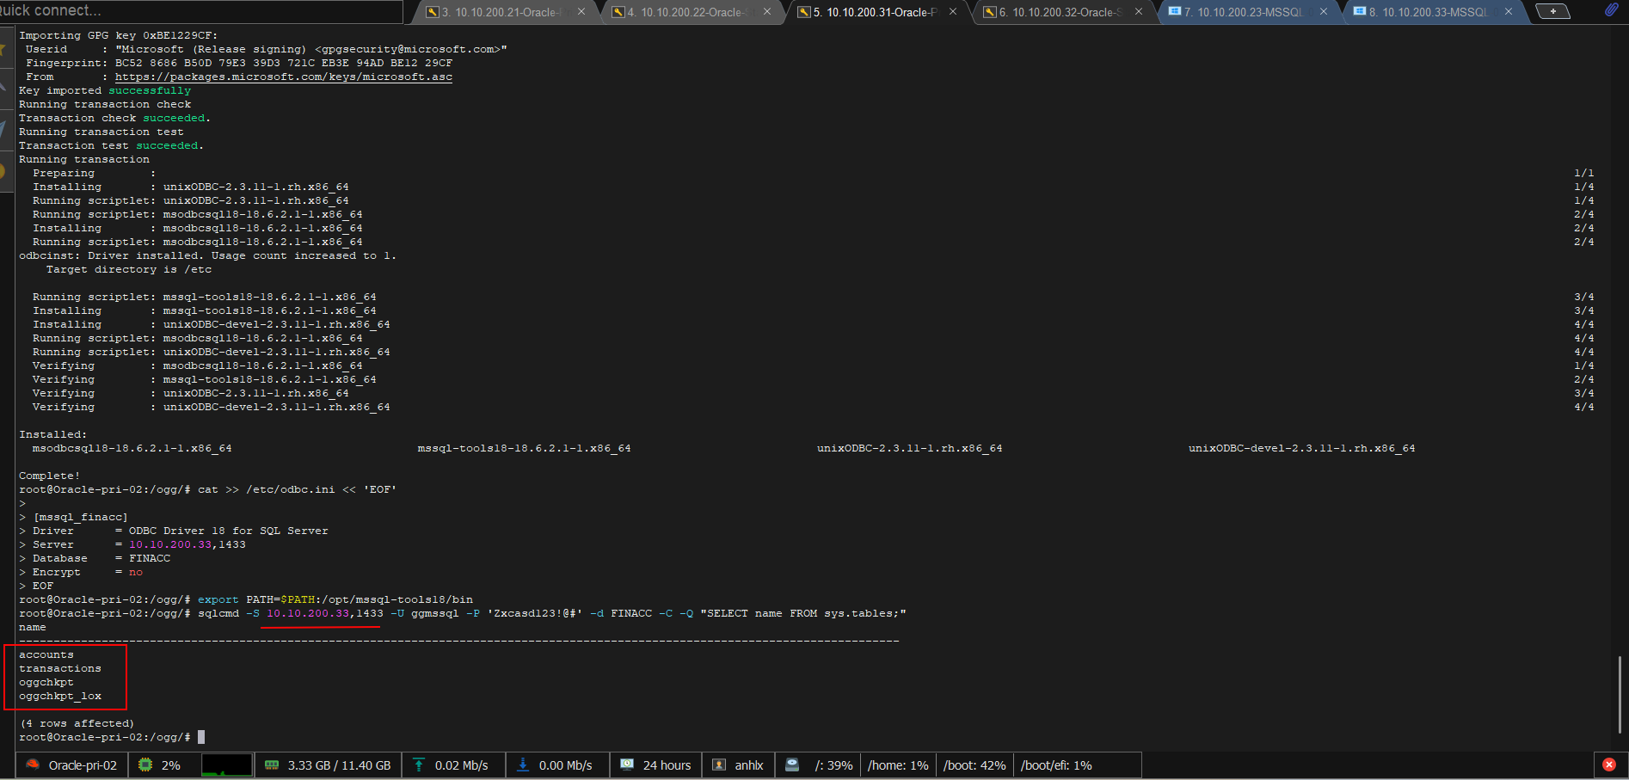Click the Oracle-pri-02 hostname status entry

tap(83, 765)
